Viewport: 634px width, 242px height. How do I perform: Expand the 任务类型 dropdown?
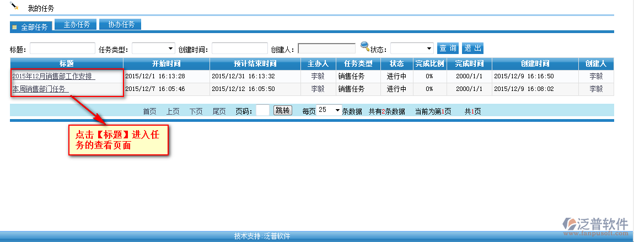(153, 49)
